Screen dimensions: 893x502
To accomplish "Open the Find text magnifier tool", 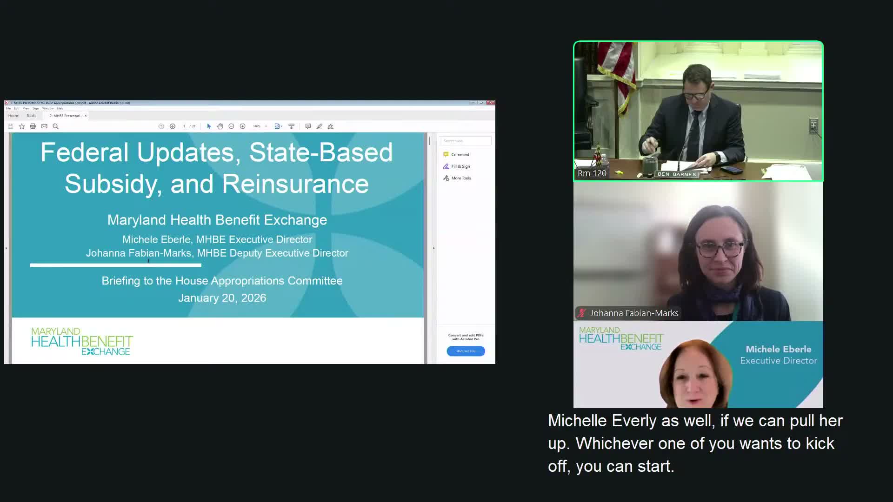I will click(x=56, y=126).
